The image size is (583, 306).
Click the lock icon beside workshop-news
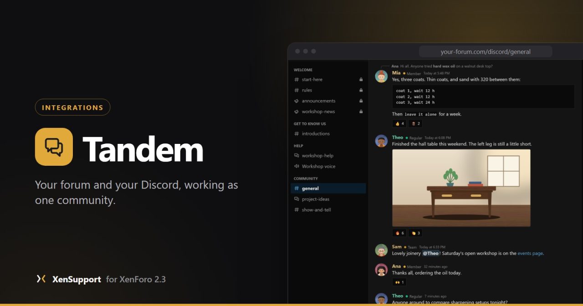click(x=361, y=112)
